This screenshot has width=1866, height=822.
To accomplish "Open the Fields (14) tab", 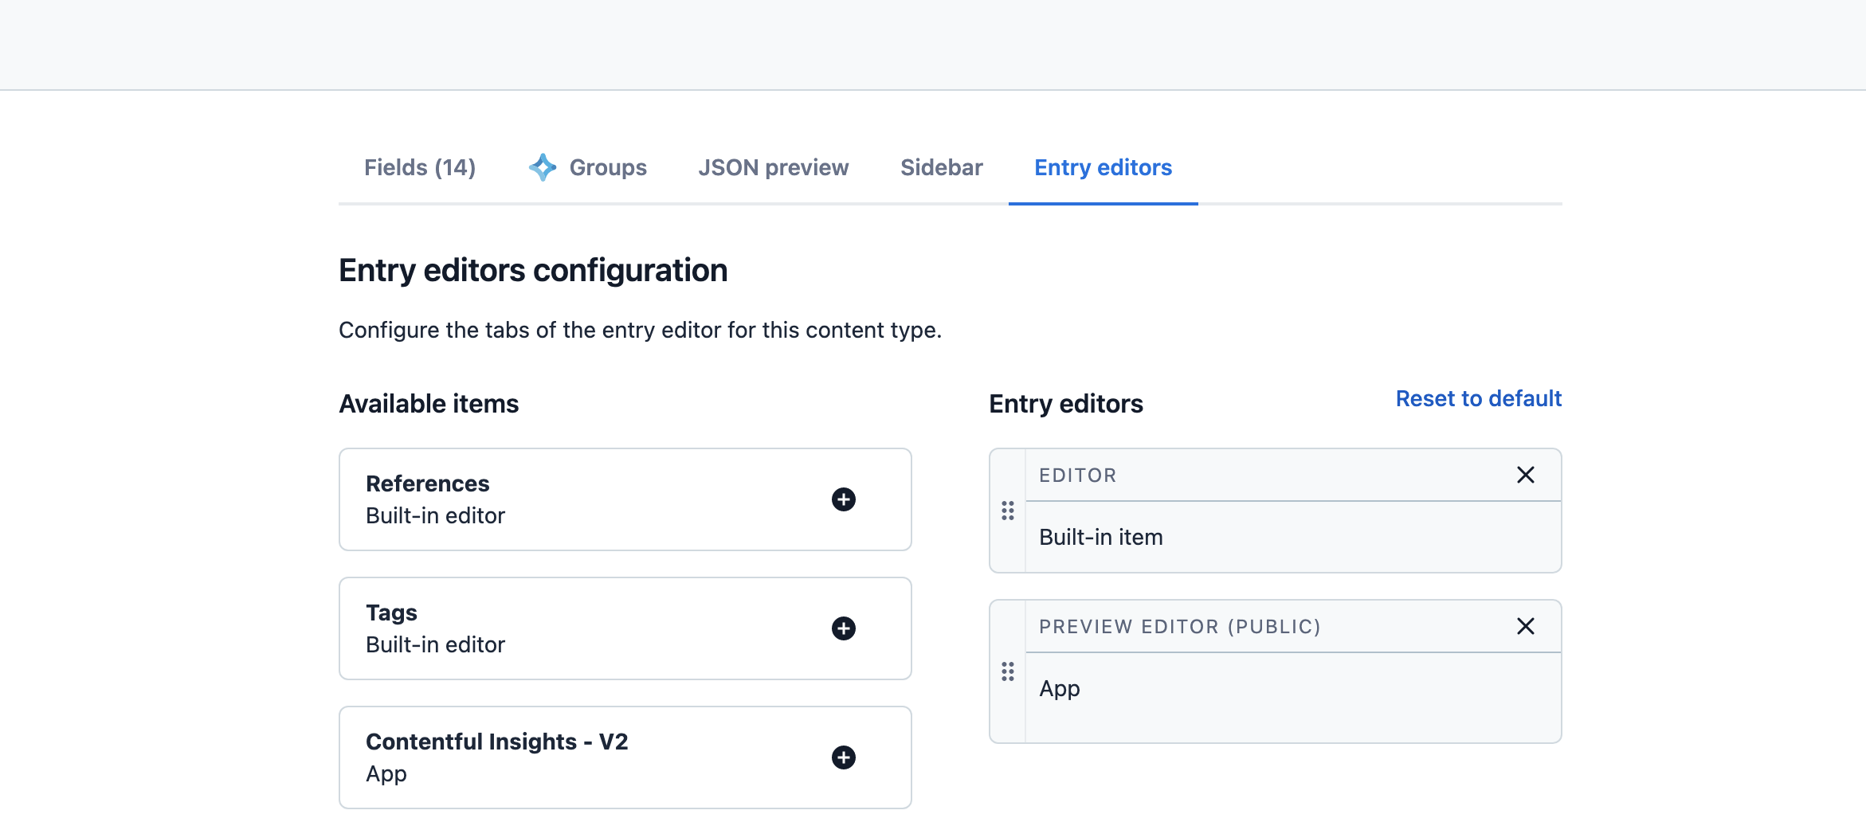I will (420, 167).
